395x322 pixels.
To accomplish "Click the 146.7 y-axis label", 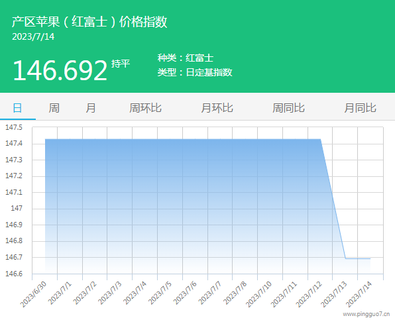I will 14,257.
